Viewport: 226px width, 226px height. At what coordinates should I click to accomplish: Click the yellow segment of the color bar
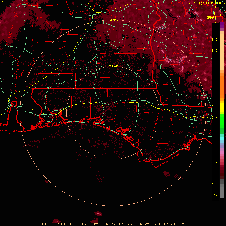(222, 107)
